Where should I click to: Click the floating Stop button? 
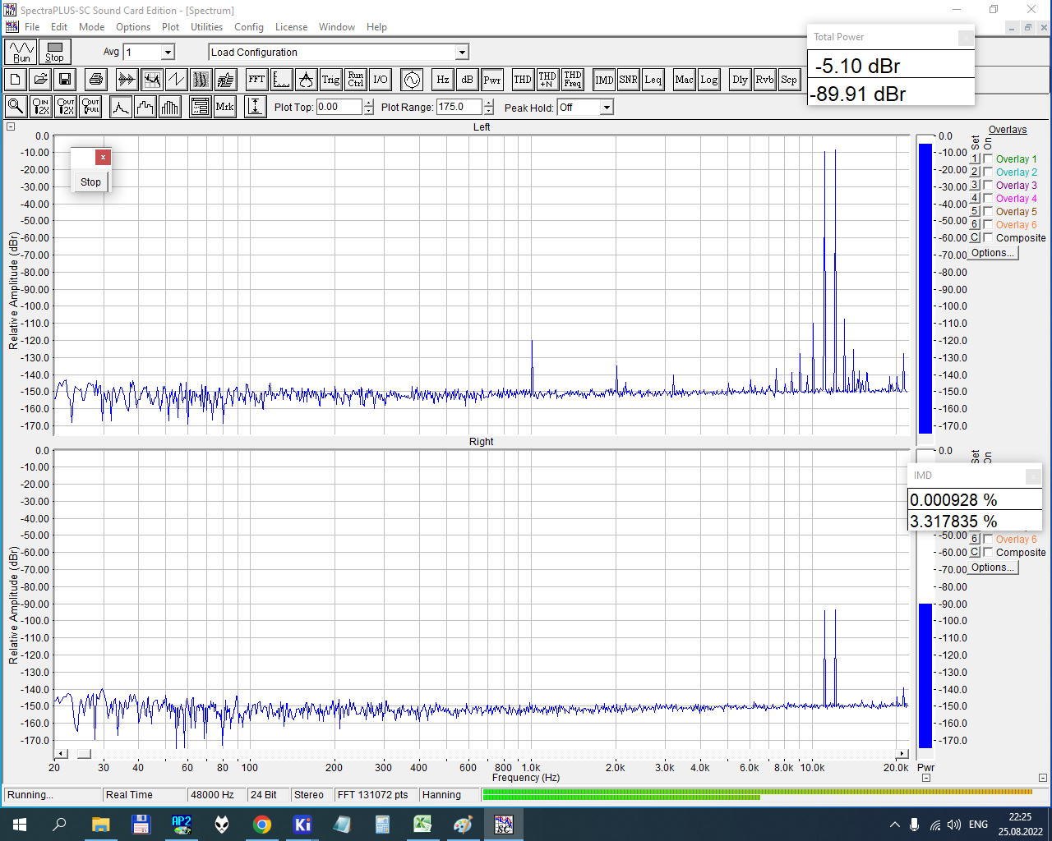[x=90, y=182]
